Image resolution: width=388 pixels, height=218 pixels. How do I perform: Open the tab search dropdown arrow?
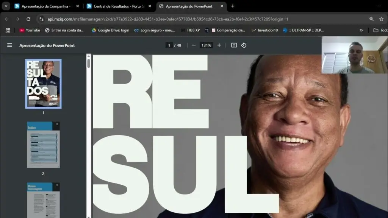pos(6,6)
